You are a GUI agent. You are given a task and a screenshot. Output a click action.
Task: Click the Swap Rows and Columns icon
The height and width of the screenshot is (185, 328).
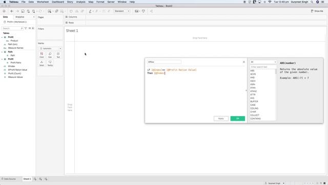click(71, 11)
